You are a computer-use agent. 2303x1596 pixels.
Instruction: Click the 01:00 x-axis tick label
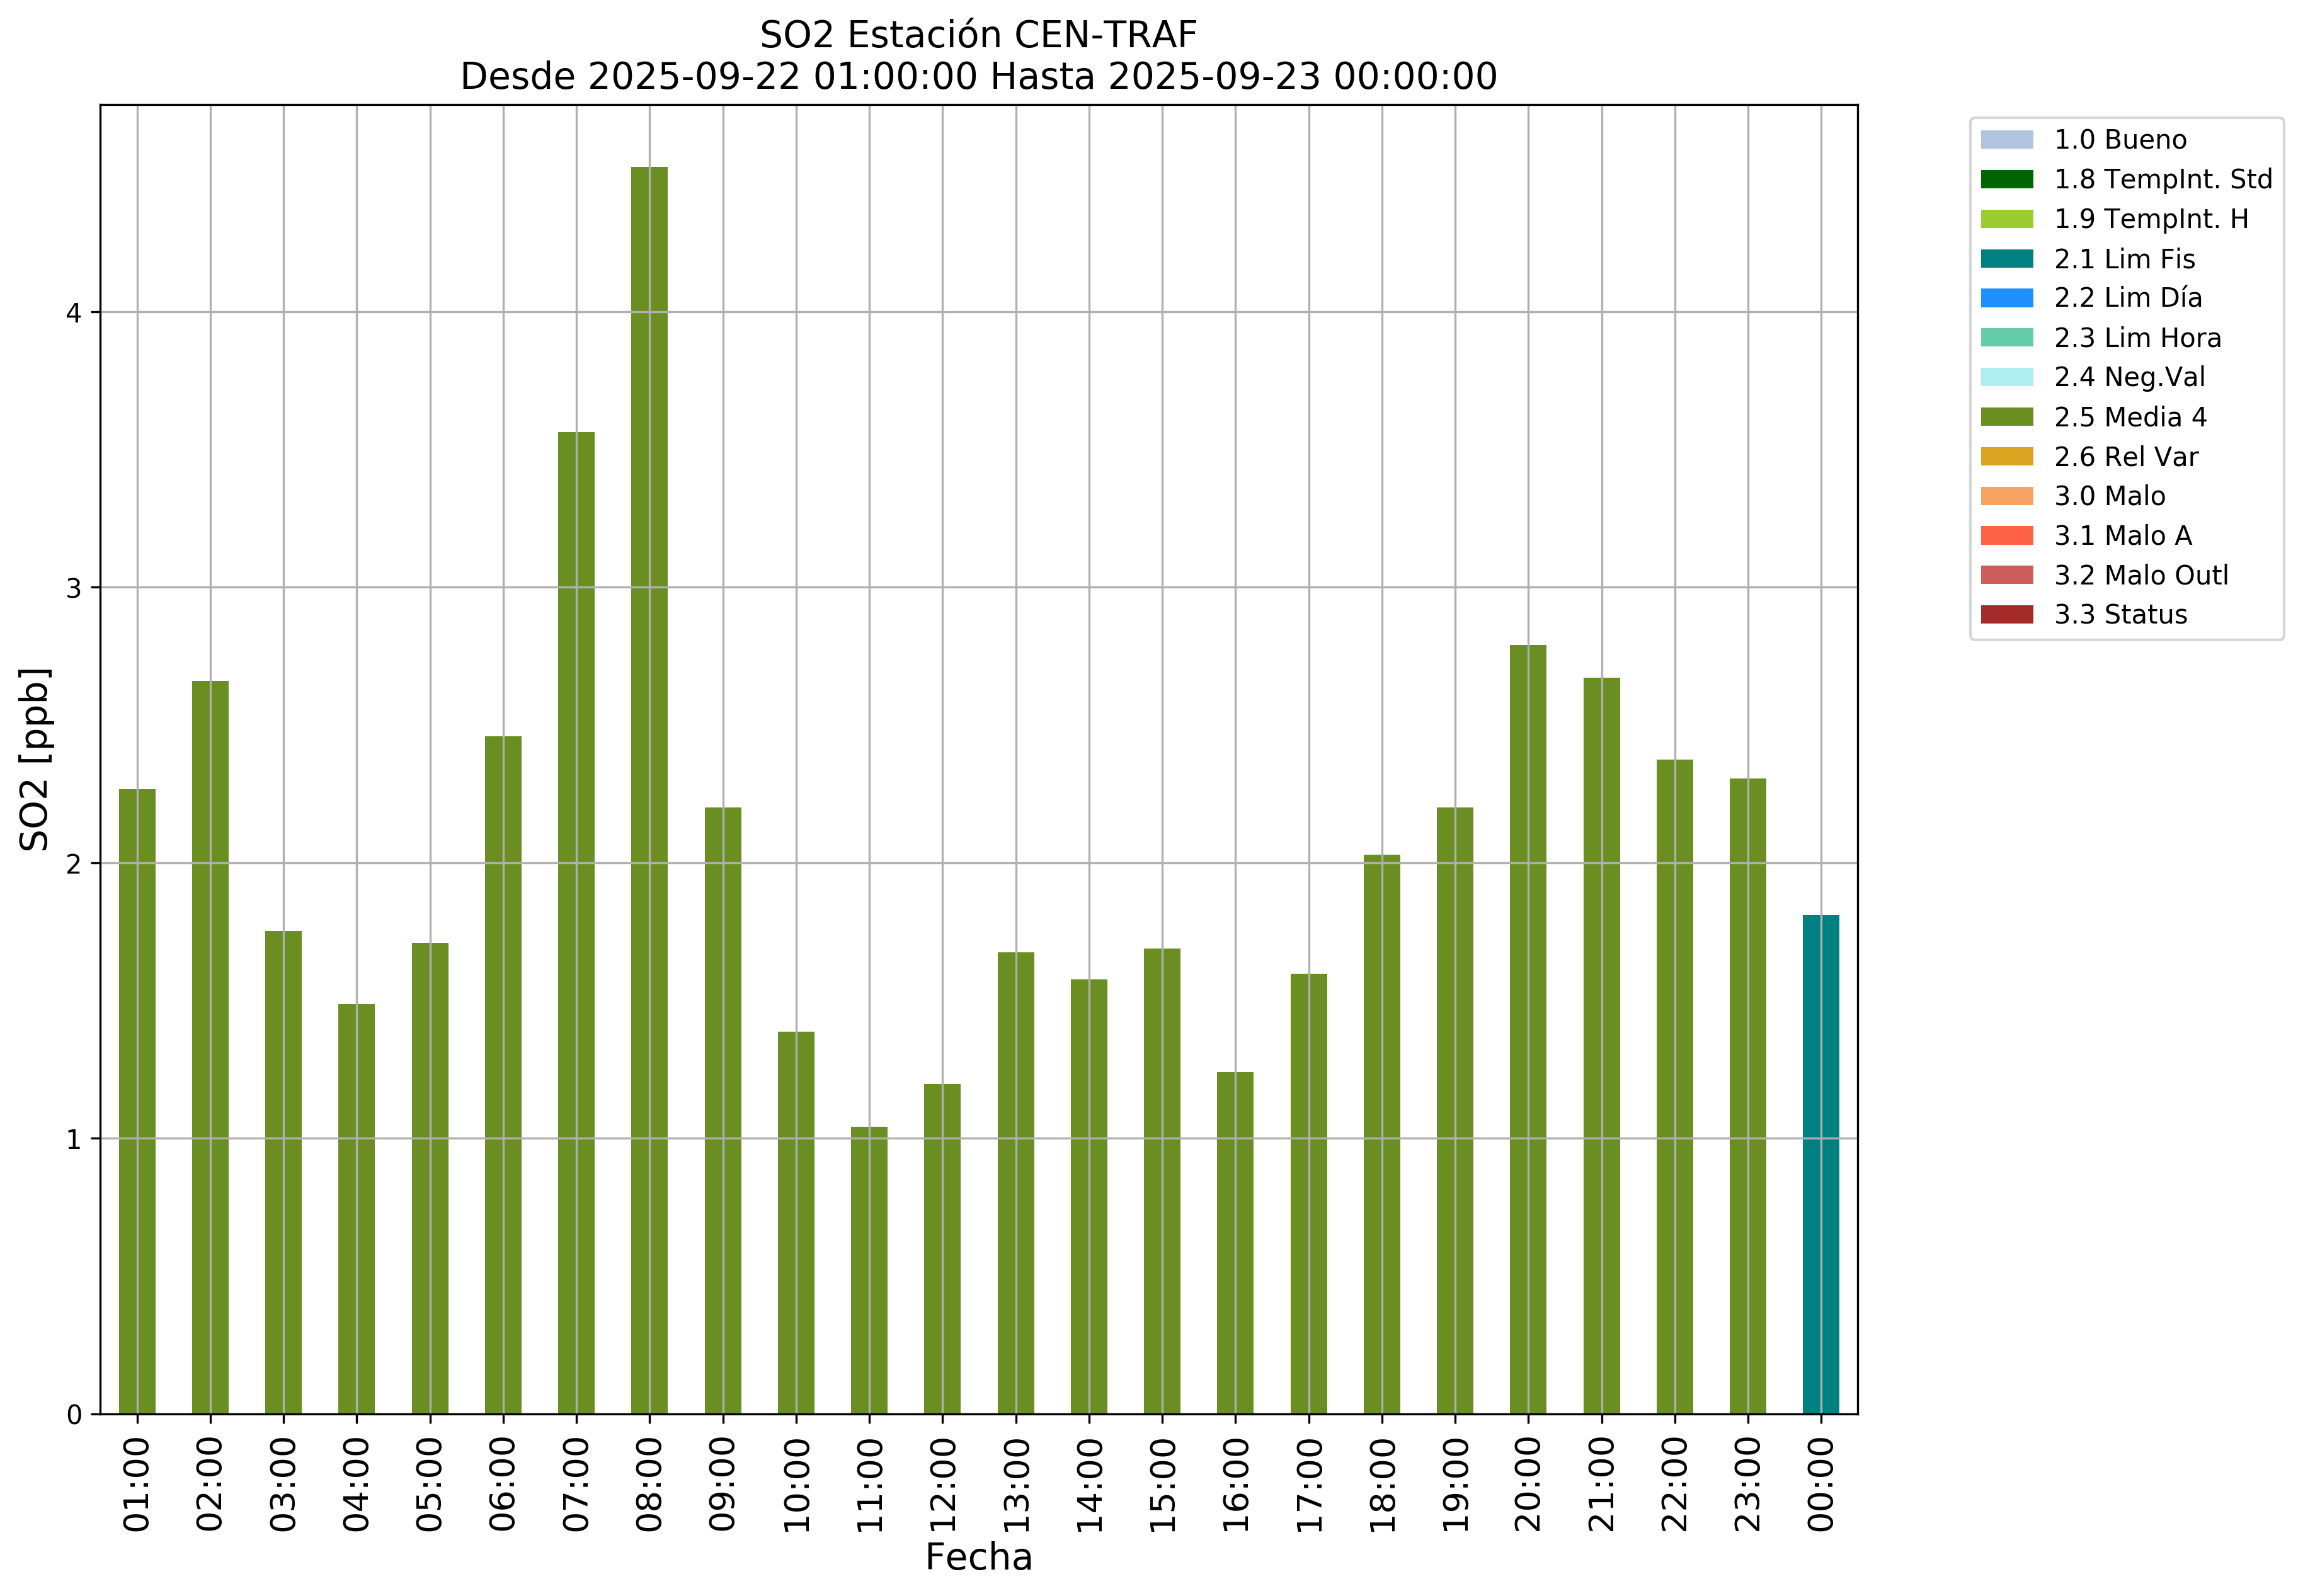click(x=137, y=1484)
